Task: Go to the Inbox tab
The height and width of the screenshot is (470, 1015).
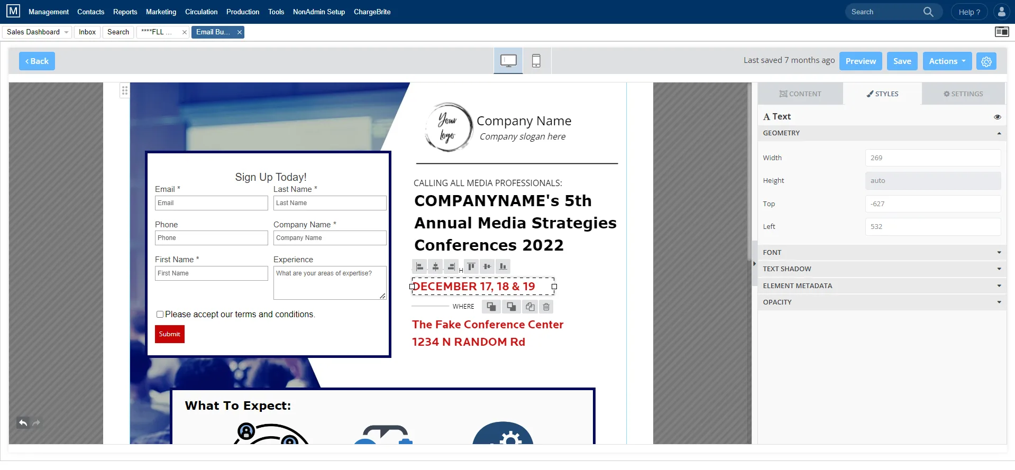Action: point(87,32)
